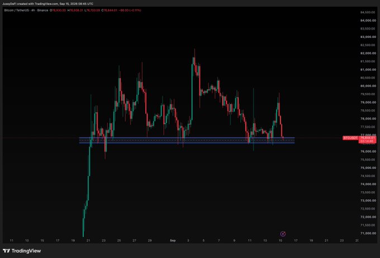
Task: Click the JussyDeFi created with TradingView caption
Action: pyautogui.click(x=47, y=4)
